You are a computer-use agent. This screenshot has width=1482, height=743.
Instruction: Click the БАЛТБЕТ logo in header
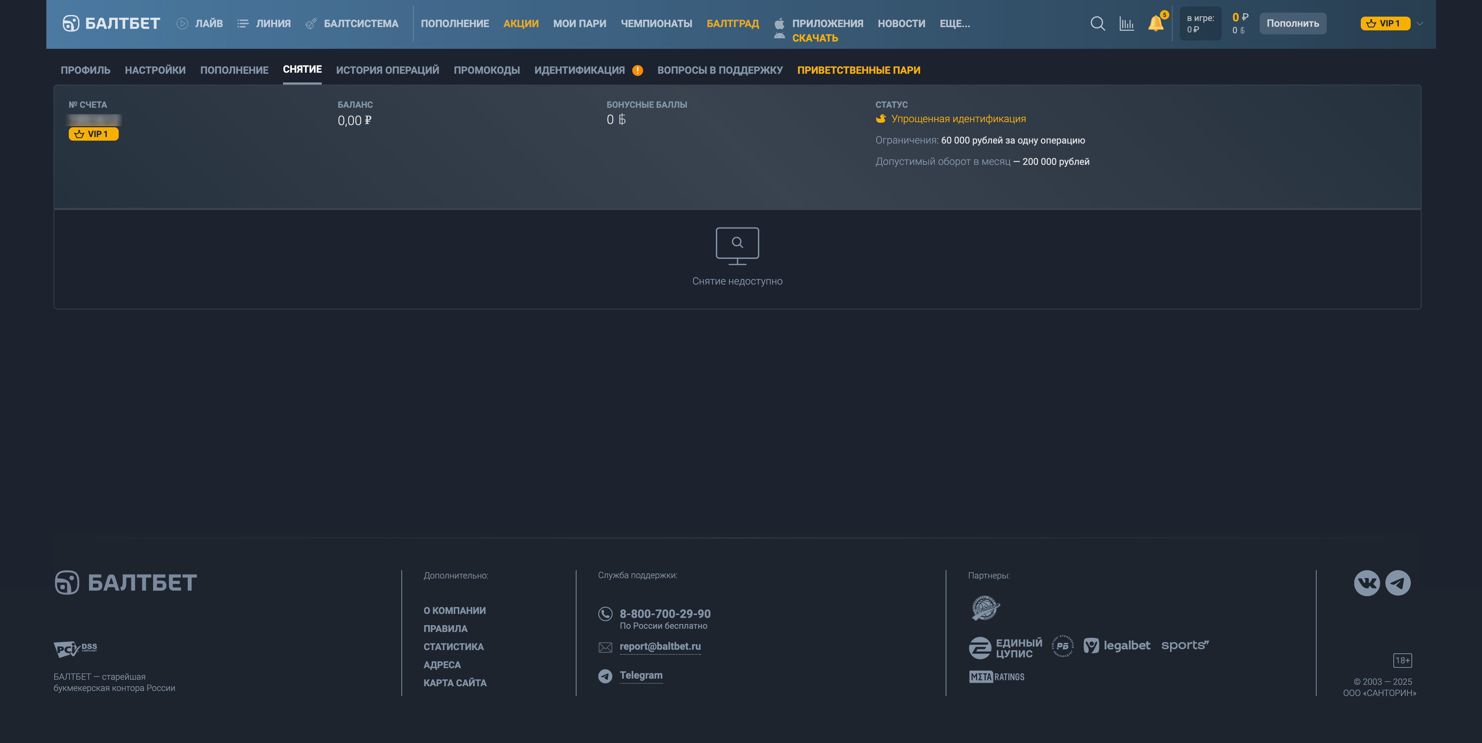[111, 24]
